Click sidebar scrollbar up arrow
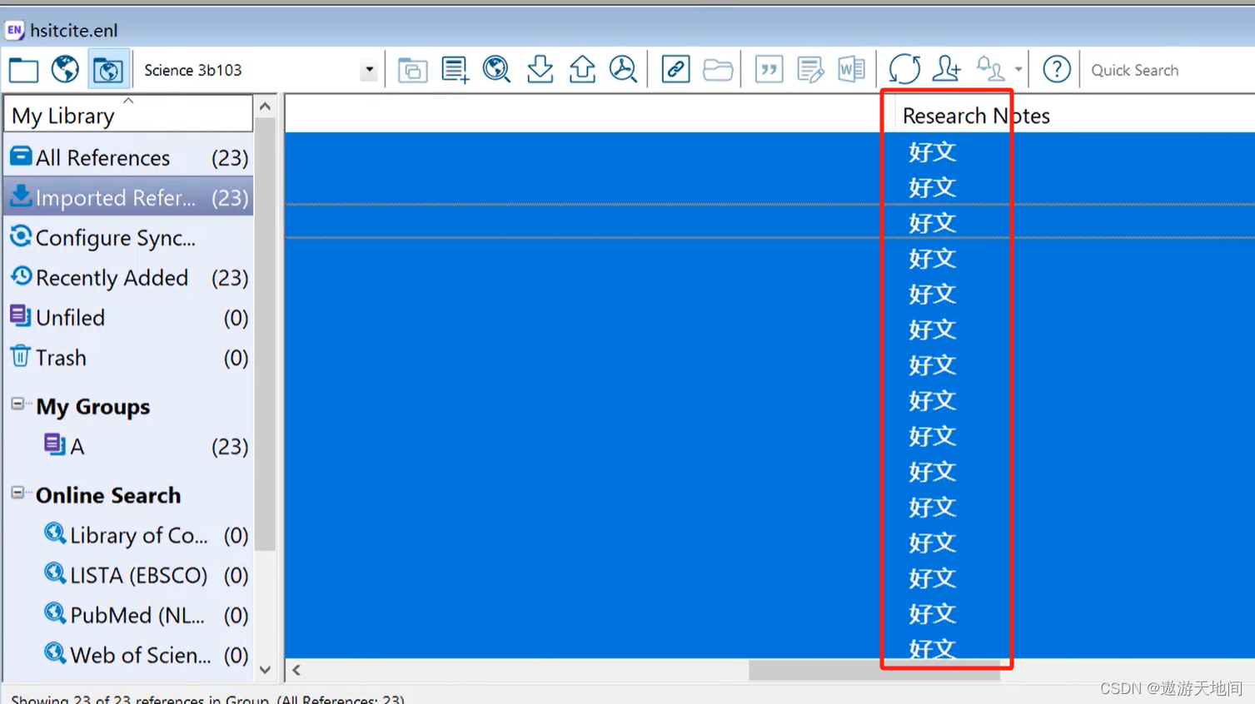The height and width of the screenshot is (704, 1255). [265, 107]
